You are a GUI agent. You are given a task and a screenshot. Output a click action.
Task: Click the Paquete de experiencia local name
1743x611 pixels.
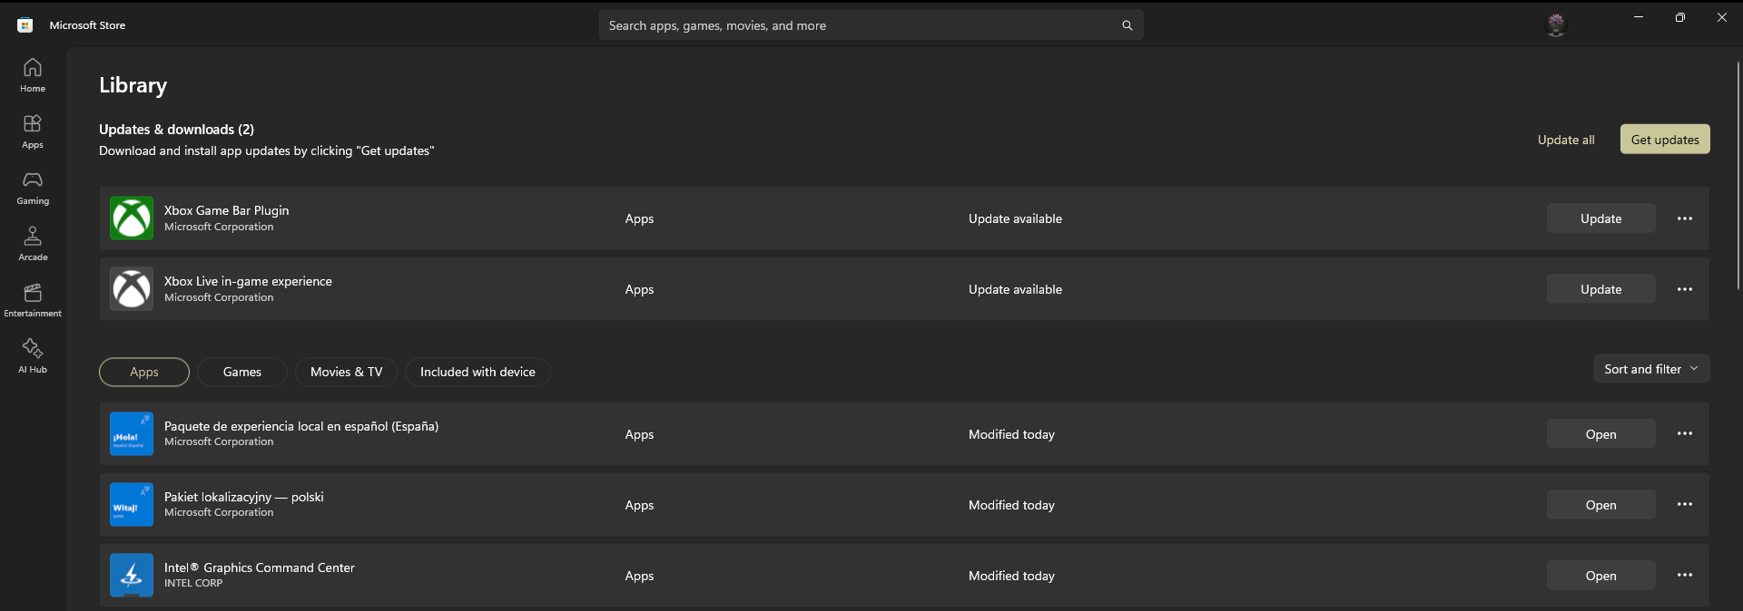(301, 426)
